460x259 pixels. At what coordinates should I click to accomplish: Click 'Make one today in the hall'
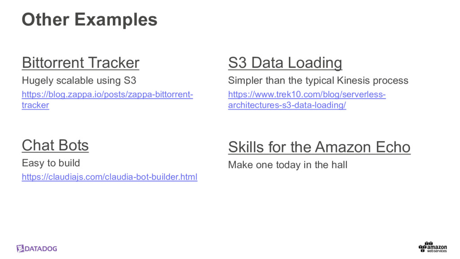coord(288,165)
